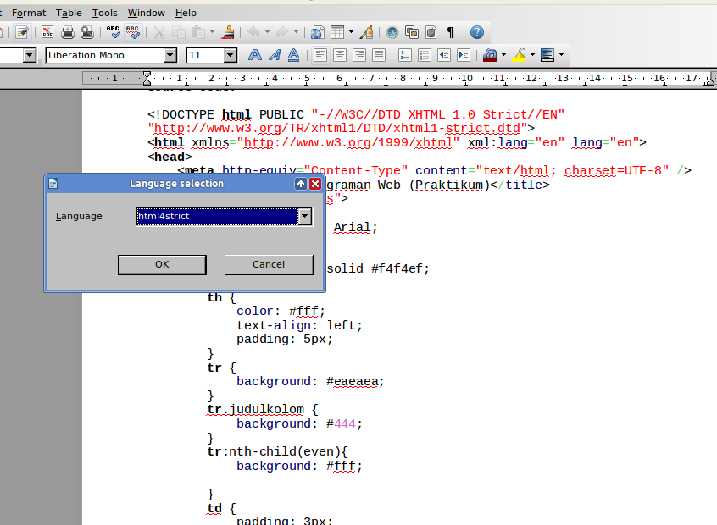
Task: Confirm language with OK button
Action: point(162,264)
